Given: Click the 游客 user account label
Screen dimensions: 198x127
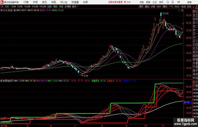Looking at the screenshot, I should 189,2.
